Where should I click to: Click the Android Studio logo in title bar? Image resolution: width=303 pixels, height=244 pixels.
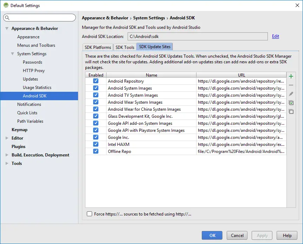coord(6,5)
